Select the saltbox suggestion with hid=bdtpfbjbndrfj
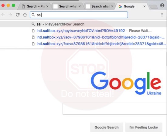The image size is (167, 136). coord(83,37)
